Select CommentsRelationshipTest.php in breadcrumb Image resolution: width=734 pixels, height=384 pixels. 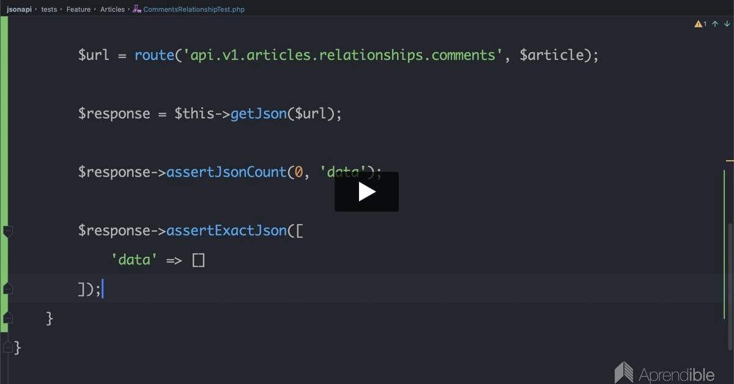(x=194, y=9)
